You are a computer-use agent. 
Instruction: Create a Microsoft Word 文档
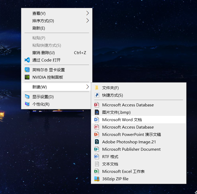(139, 120)
